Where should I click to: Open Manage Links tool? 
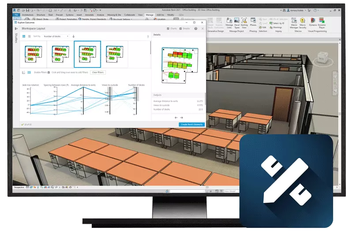[x=229, y=23]
